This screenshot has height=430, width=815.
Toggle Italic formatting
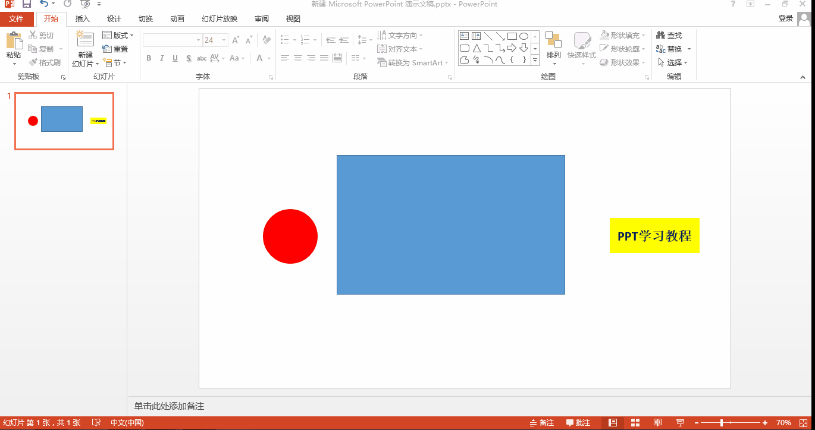pos(162,58)
